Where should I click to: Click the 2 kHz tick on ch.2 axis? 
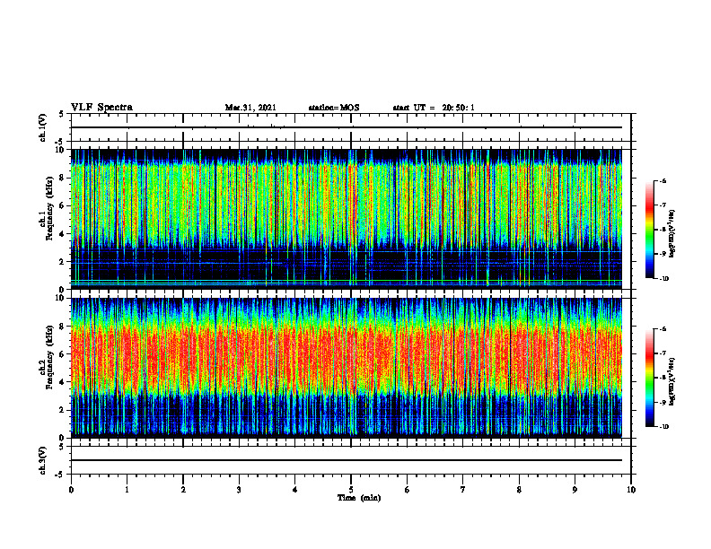click(x=63, y=410)
